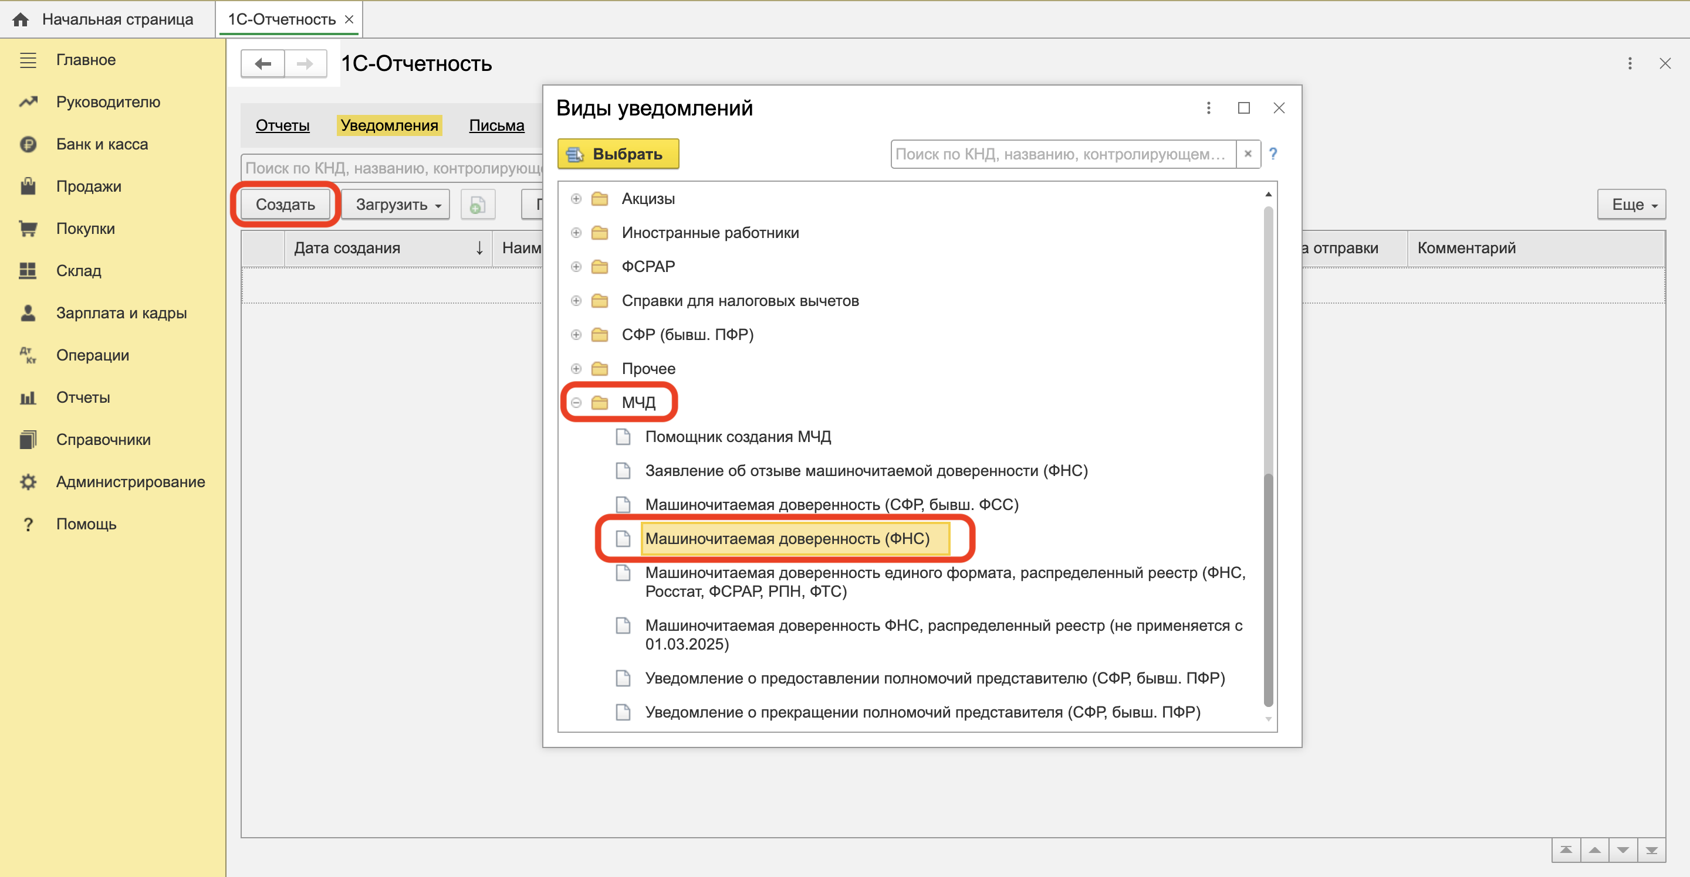Open the Еще dropdown menu
This screenshot has width=1690, height=877.
pos(1631,205)
